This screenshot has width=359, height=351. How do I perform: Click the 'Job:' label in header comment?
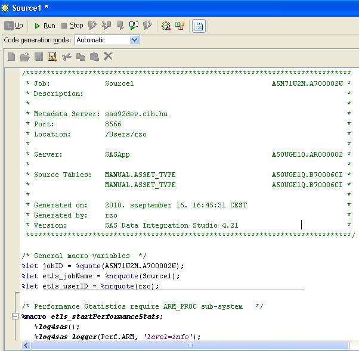pos(42,83)
